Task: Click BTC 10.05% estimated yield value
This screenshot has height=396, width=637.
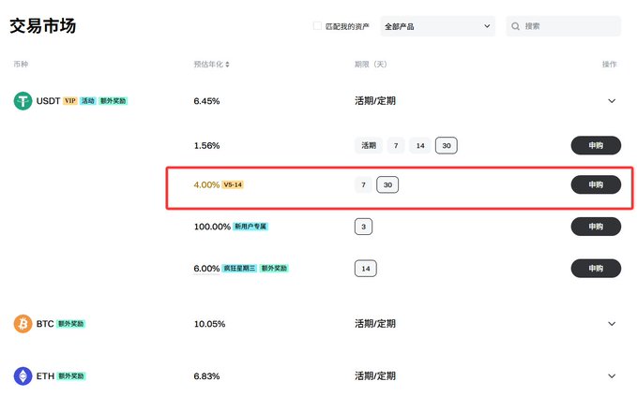Action: coord(209,324)
